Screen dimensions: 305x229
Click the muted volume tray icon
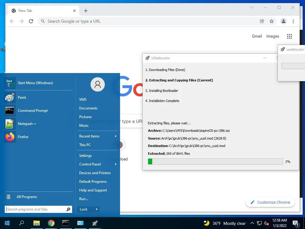[266, 223]
